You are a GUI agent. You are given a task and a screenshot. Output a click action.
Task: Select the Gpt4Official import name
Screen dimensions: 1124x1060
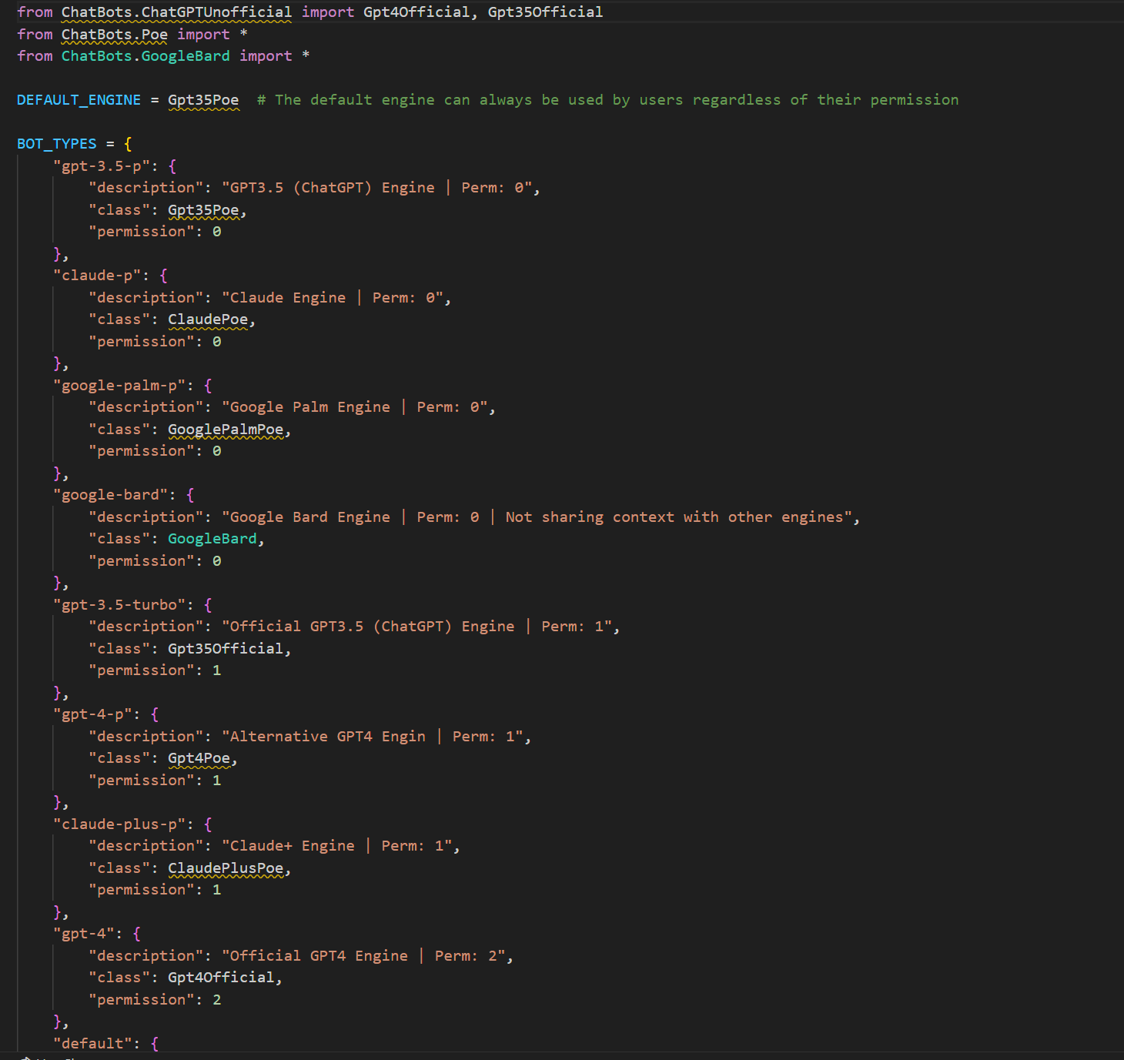(x=418, y=12)
